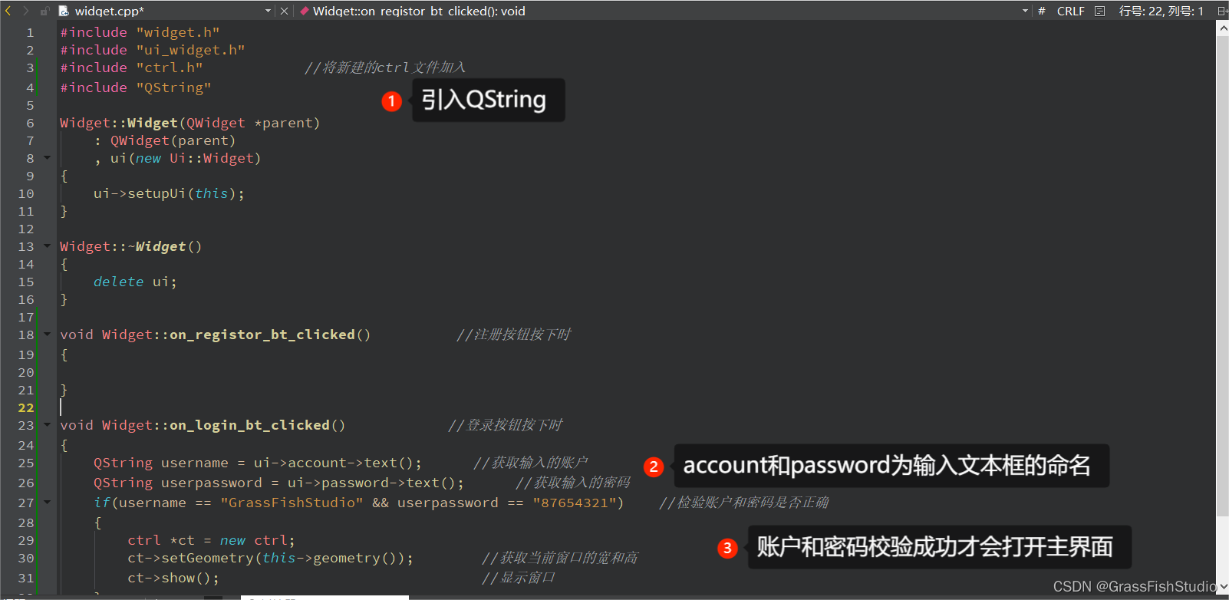Open the widget.cpp open-documents dropdown arrow
This screenshot has width=1229, height=600.
(268, 11)
